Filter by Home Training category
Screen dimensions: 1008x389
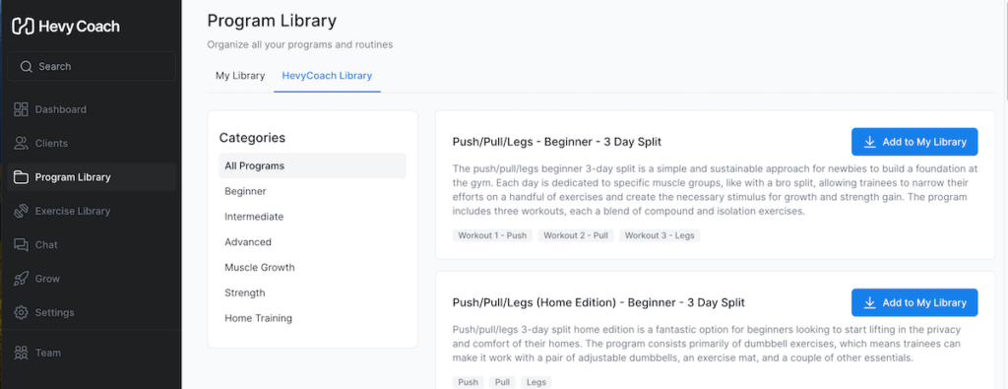(312, 318)
